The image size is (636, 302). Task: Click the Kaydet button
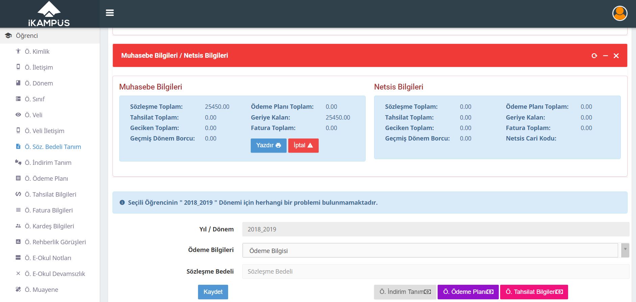point(213,292)
